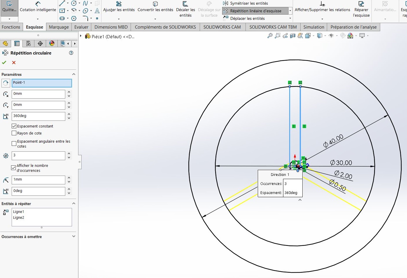Screen dimensions: 407x278
Task: Switch to the Marquage tab
Action: [59, 27]
